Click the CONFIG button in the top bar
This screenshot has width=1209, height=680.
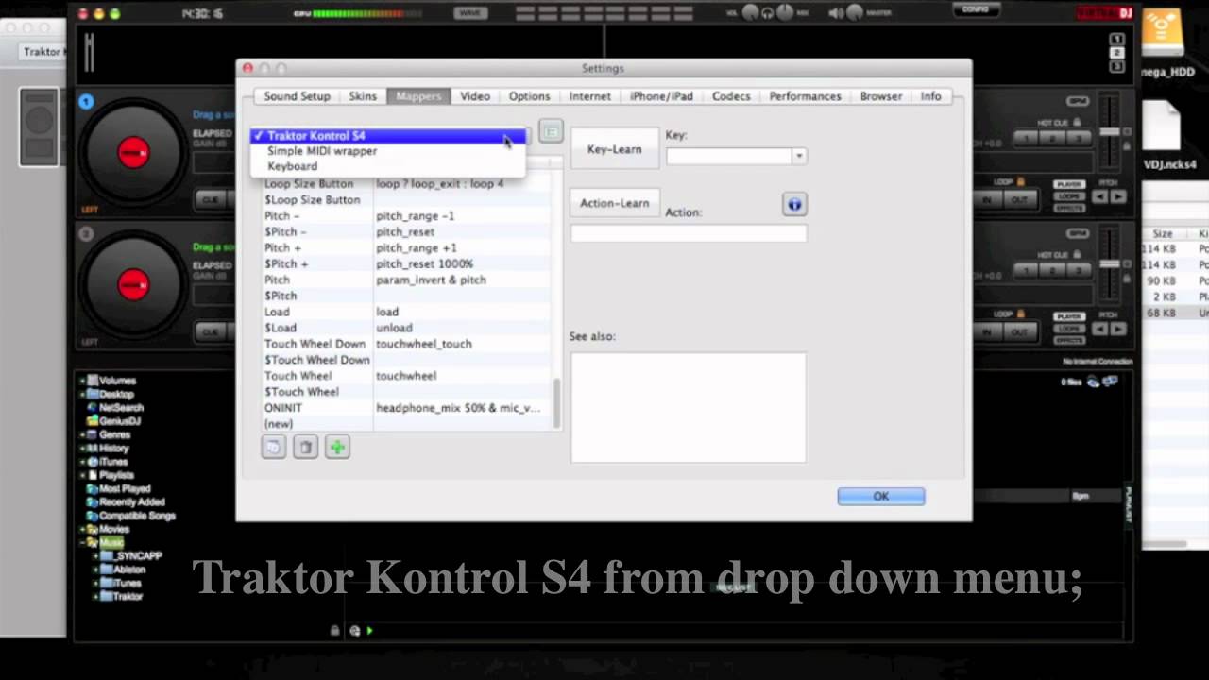point(975,10)
